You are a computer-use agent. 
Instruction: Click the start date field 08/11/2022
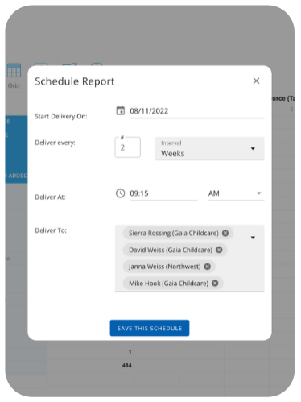[x=196, y=111]
